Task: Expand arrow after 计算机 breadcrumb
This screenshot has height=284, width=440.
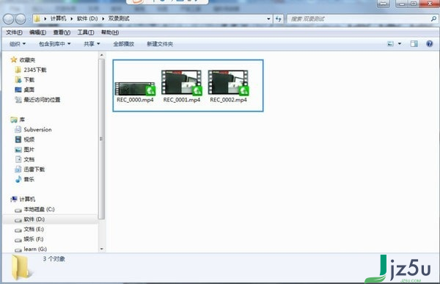Action: pos(72,19)
